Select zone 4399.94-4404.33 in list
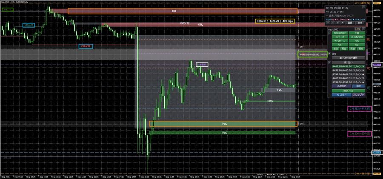 pos(348,74)
